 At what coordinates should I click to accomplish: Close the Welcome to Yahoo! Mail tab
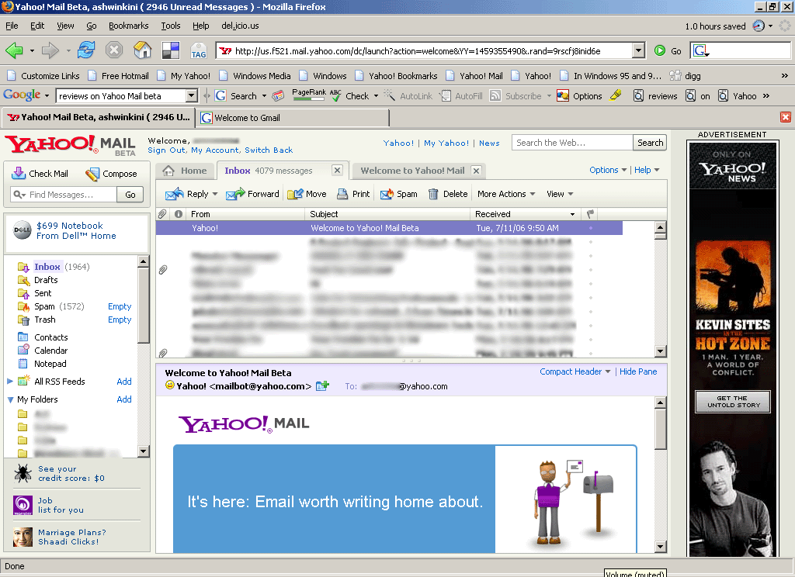[476, 171]
